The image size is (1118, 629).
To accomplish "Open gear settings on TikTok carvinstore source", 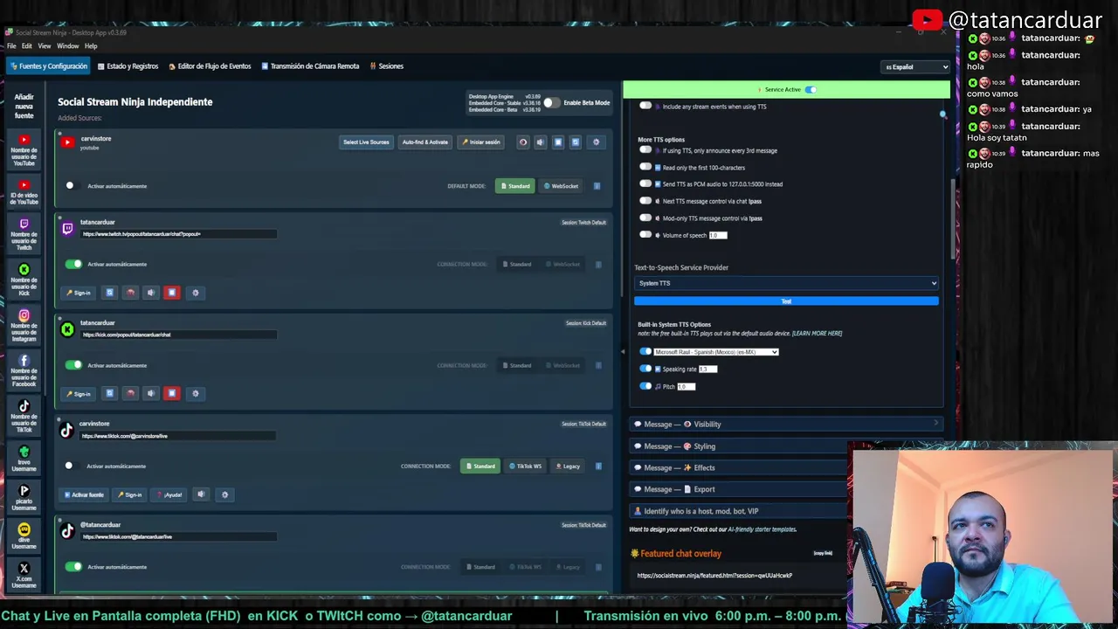I will tap(224, 494).
